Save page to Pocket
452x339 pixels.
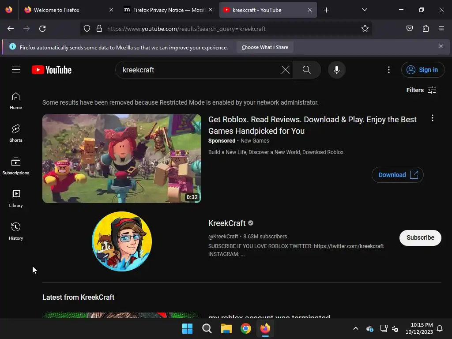[x=409, y=29]
